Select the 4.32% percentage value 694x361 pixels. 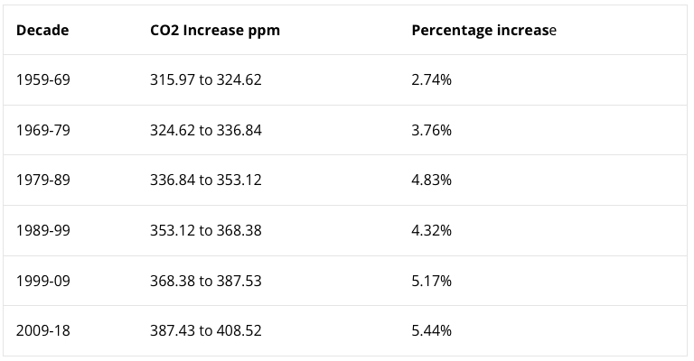point(431,230)
